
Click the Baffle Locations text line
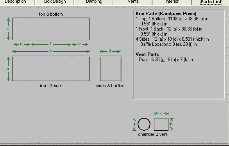pyautogui.click(x=168, y=44)
